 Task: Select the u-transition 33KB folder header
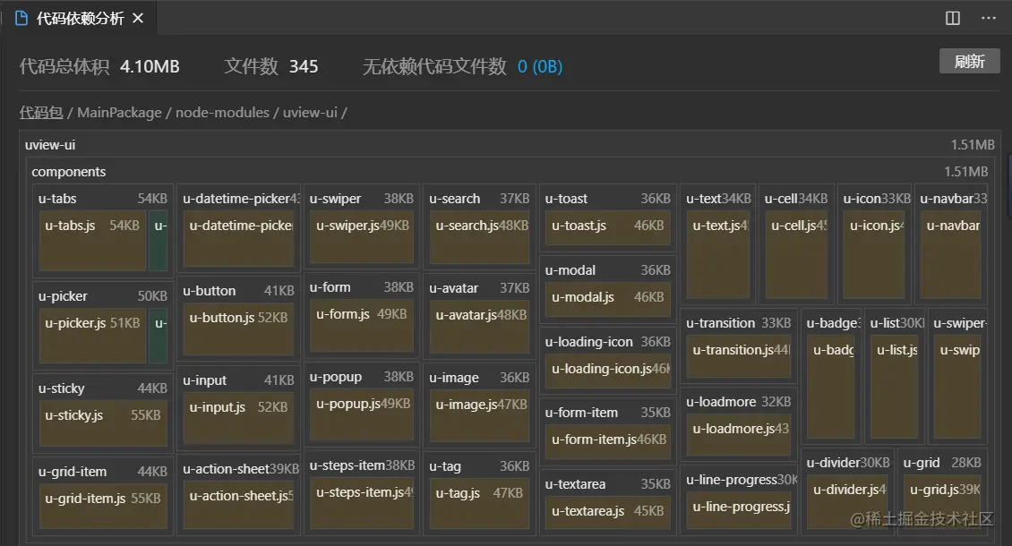[x=738, y=323]
